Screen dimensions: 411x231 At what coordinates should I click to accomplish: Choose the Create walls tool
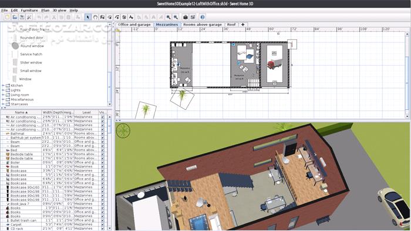click(x=103, y=17)
